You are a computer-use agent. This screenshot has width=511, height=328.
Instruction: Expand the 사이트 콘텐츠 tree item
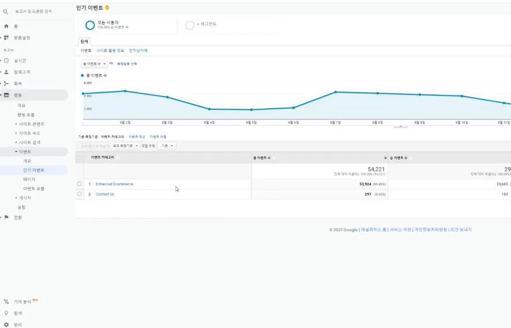16,124
